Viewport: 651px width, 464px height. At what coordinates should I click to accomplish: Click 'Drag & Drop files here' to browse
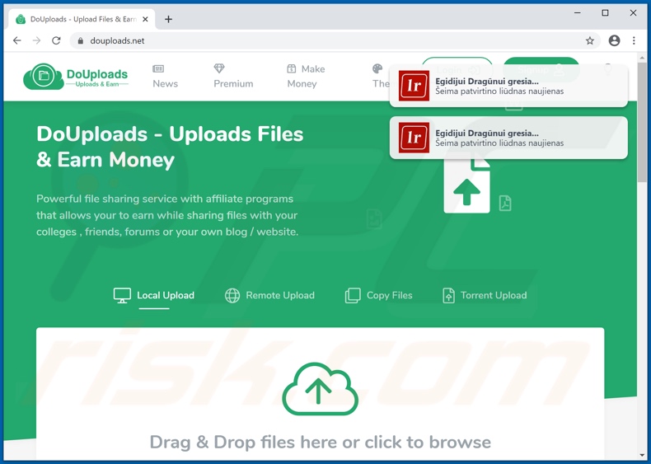tap(320, 443)
